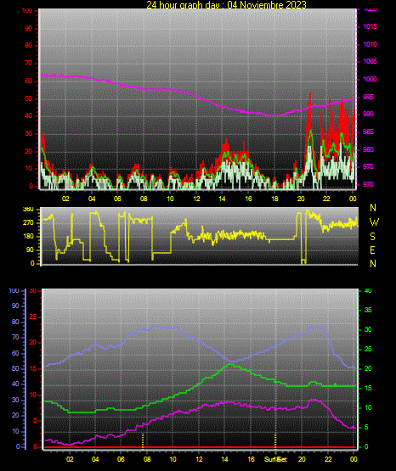Screen dimensions: 396x471
Task: Click the hour 12 label under wind graph
Action: point(196,199)
